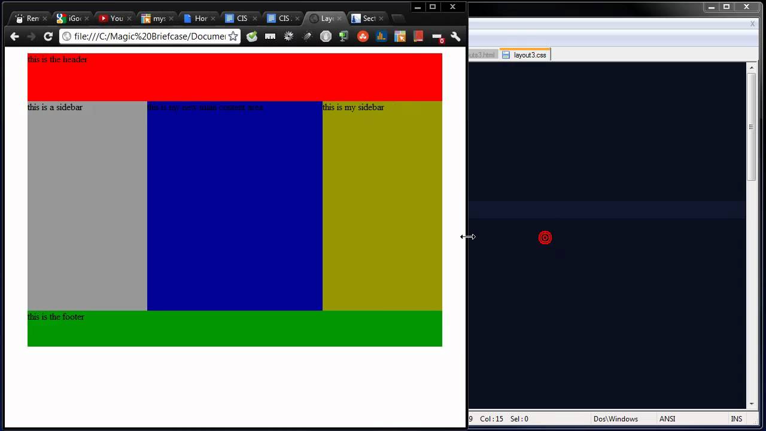
Task: Close the Sect browser tab
Action: [x=381, y=19]
